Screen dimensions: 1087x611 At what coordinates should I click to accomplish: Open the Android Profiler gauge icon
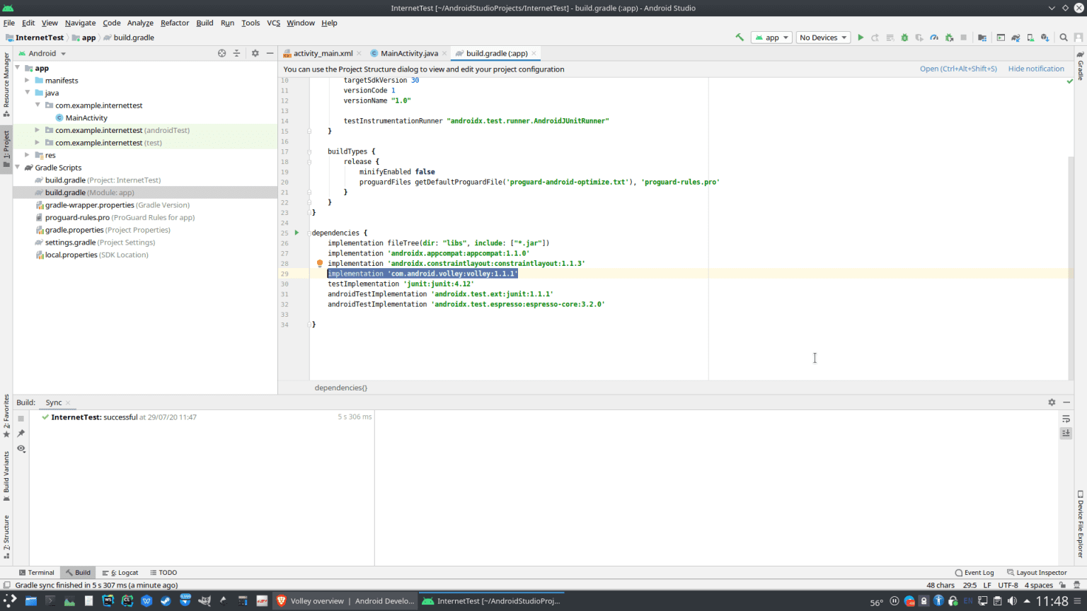click(x=934, y=37)
